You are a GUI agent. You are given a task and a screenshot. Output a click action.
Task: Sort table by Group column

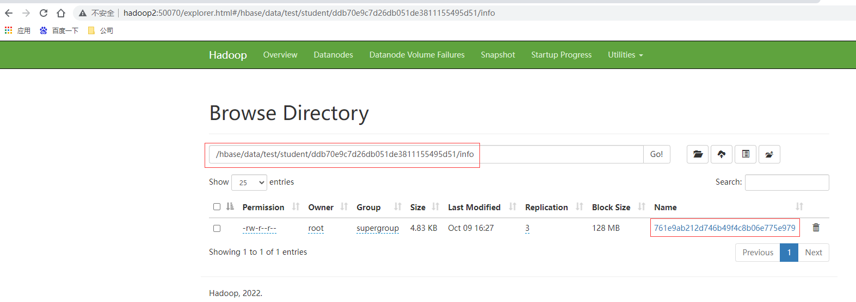pos(379,207)
